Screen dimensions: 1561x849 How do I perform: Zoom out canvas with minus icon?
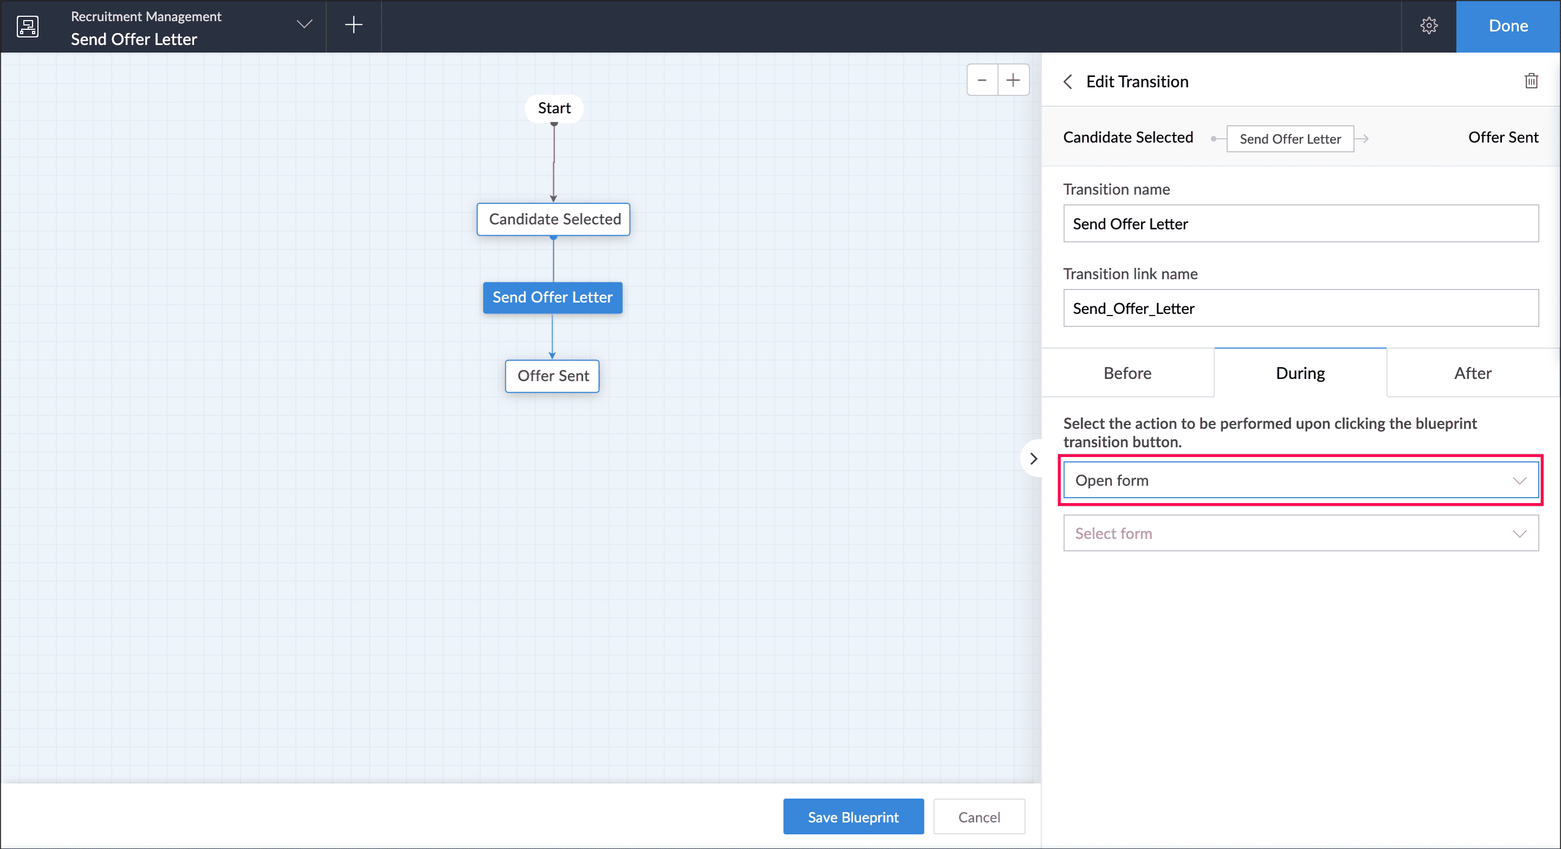point(982,80)
